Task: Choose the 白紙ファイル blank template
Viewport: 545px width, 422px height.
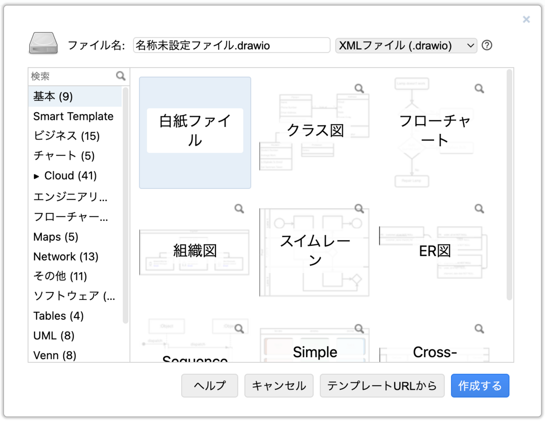Action: [195, 133]
